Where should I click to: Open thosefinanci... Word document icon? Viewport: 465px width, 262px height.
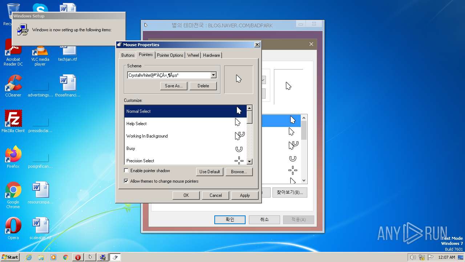tap(68, 86)
